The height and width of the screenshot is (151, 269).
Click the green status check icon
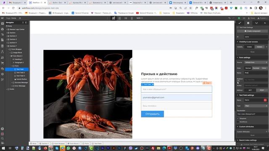(x=239, y=18)
